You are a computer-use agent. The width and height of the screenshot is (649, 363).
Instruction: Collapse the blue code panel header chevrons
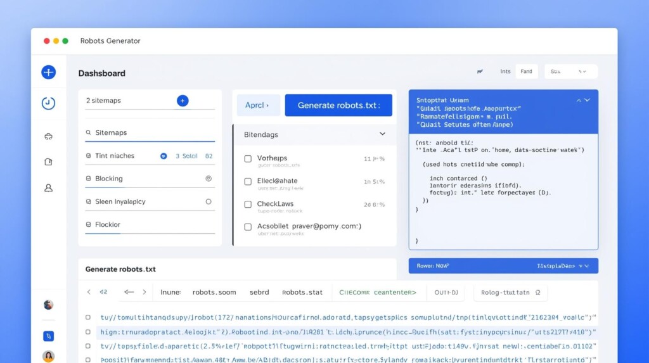582,100
